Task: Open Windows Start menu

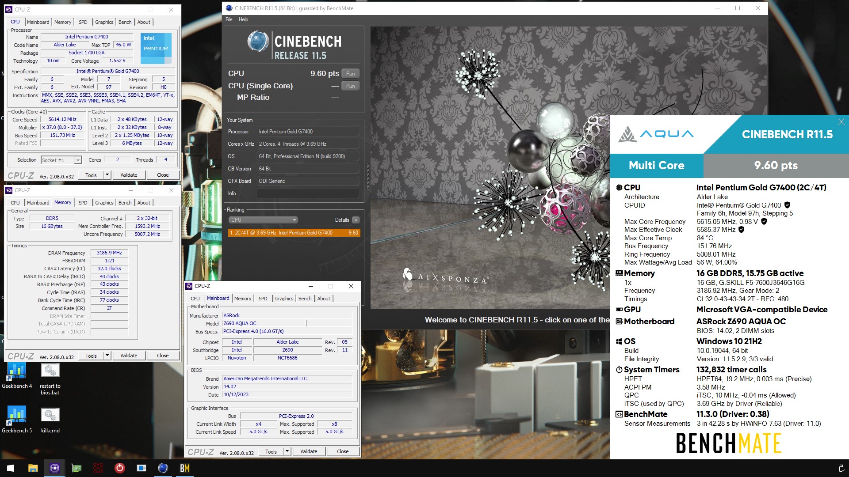Action: coord(11,468)
